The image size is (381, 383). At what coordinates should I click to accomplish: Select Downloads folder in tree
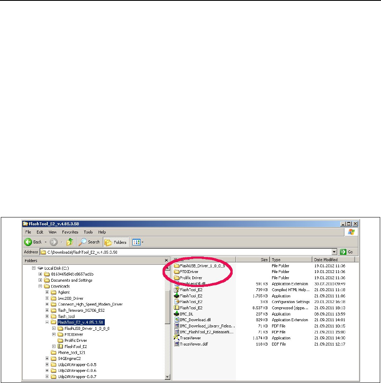pos(60,286)
